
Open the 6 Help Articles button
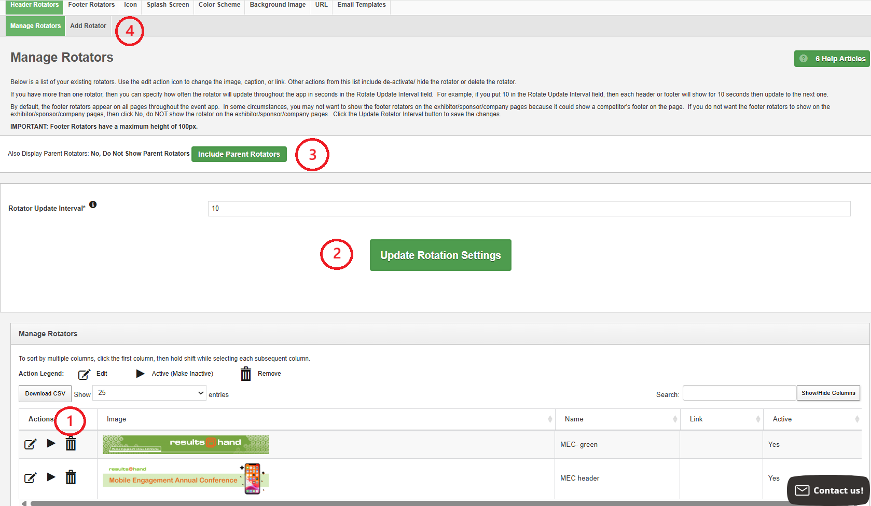[832, 59]
